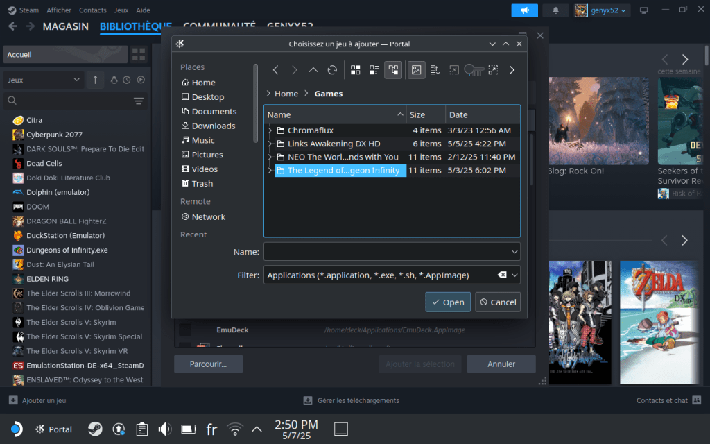This screenshot has width=710, height=444.
Task: Open the Pictures place in sidebar
Action: [x=207, y=155]
